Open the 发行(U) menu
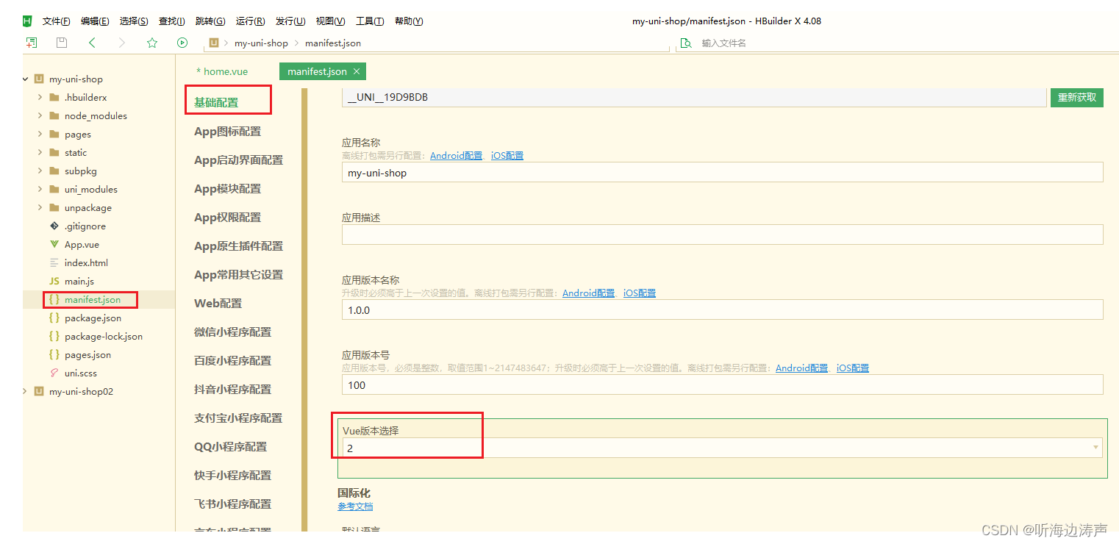Image resolution: width=1119 pixels, height=544 pixels. tap(290, 21)
